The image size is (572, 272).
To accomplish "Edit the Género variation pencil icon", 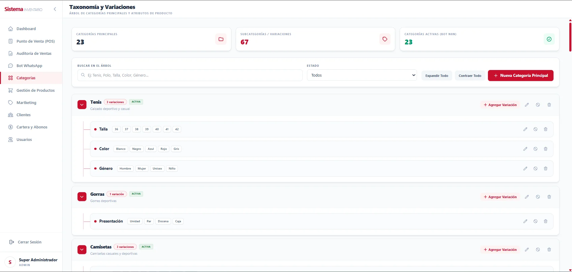I will pos(525,169).
